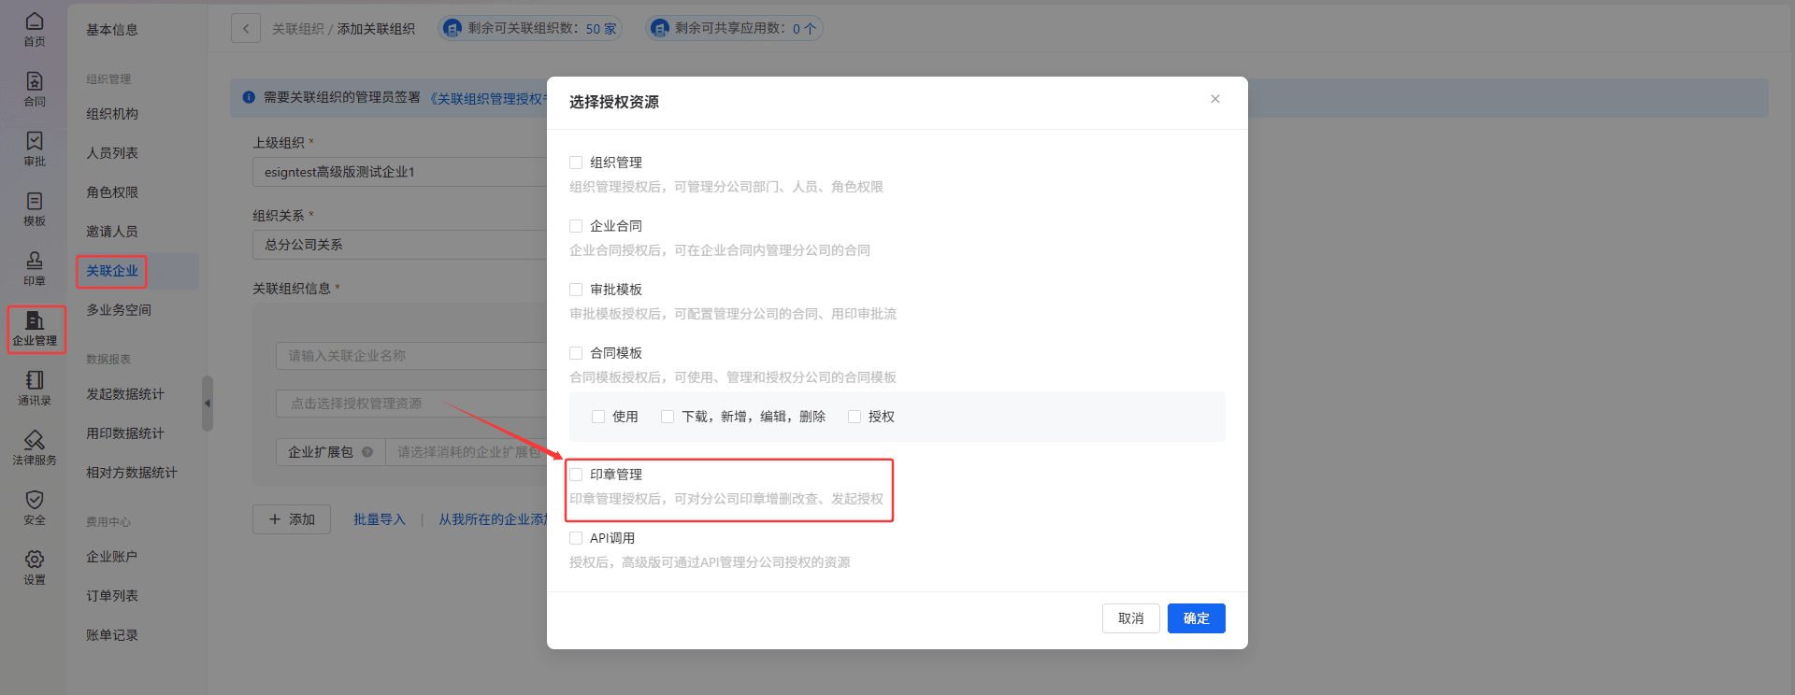The width and height of the screenshot is (1795, 695).
Task: Open the 请选择消耗的企业扩展包 dropdown
Action: [467, 452]
